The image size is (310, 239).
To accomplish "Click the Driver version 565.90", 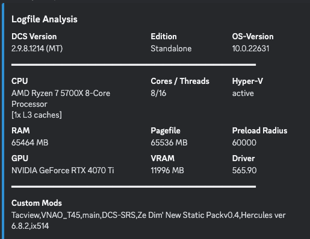I will tap(244, 170).
